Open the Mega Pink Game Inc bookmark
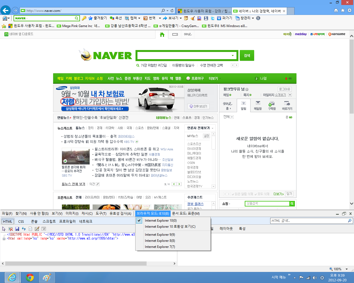Viewport: 354px width, 283px height. pos(78,26)
